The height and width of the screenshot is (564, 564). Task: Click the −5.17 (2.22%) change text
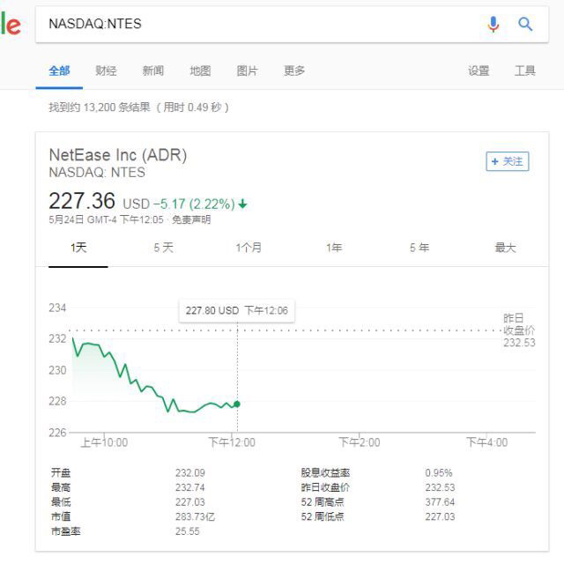click(194, 204)
